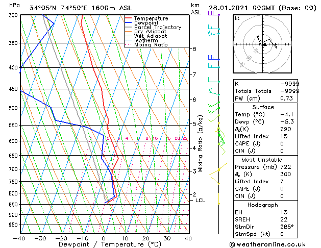321x248 pixels.
Task: Click the date stamp 28.01.2021 00GMT
Action: point(241,8)
